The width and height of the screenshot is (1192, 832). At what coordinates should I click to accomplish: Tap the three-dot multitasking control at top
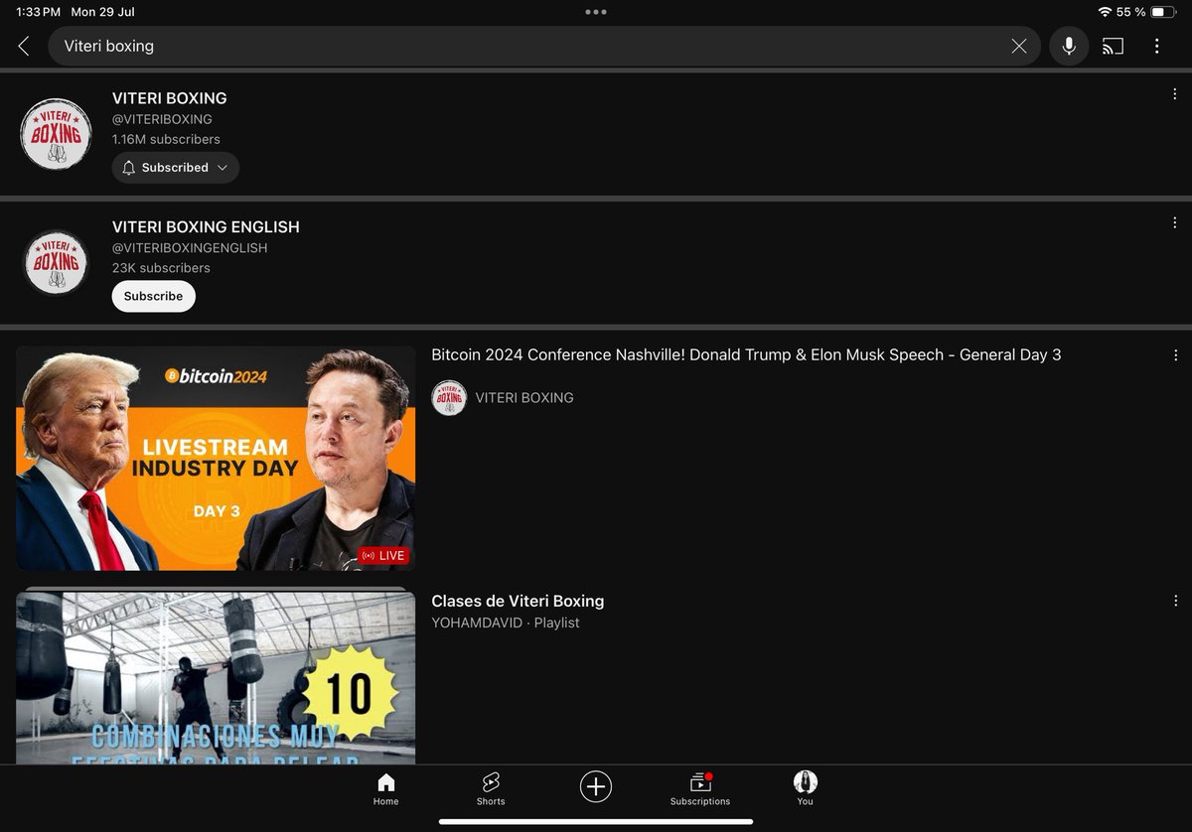[596, 12]
